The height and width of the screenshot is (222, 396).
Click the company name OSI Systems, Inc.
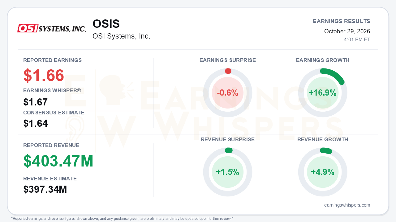click(121, 36)
